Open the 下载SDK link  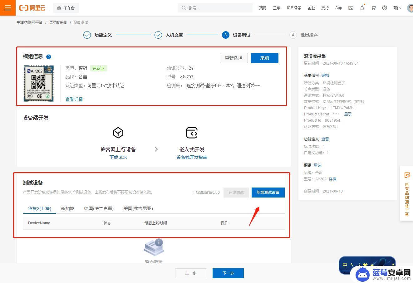coord(118,157)
